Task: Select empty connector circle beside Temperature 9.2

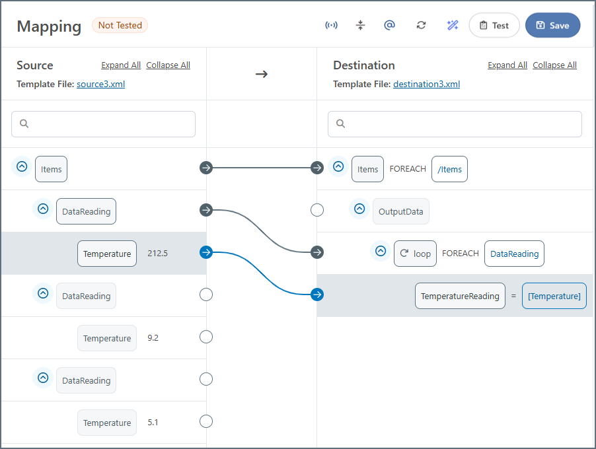Action: pyautogui.click(x=206, y=337)
